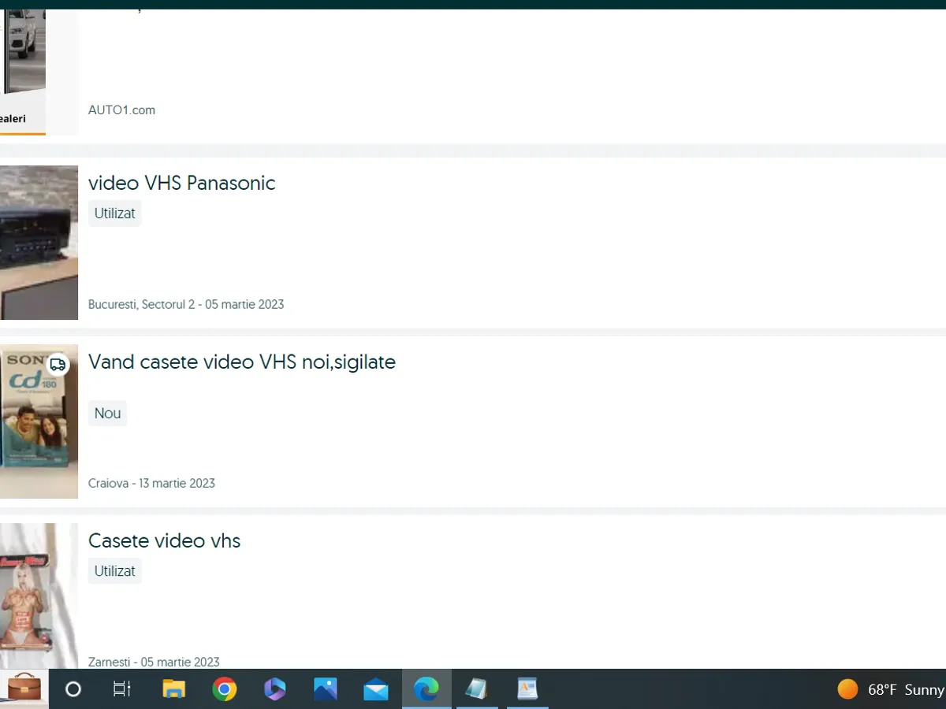Screen dimensions: 946x709
Task: Open the notepad app in taskbar
Action: [476, 689]
